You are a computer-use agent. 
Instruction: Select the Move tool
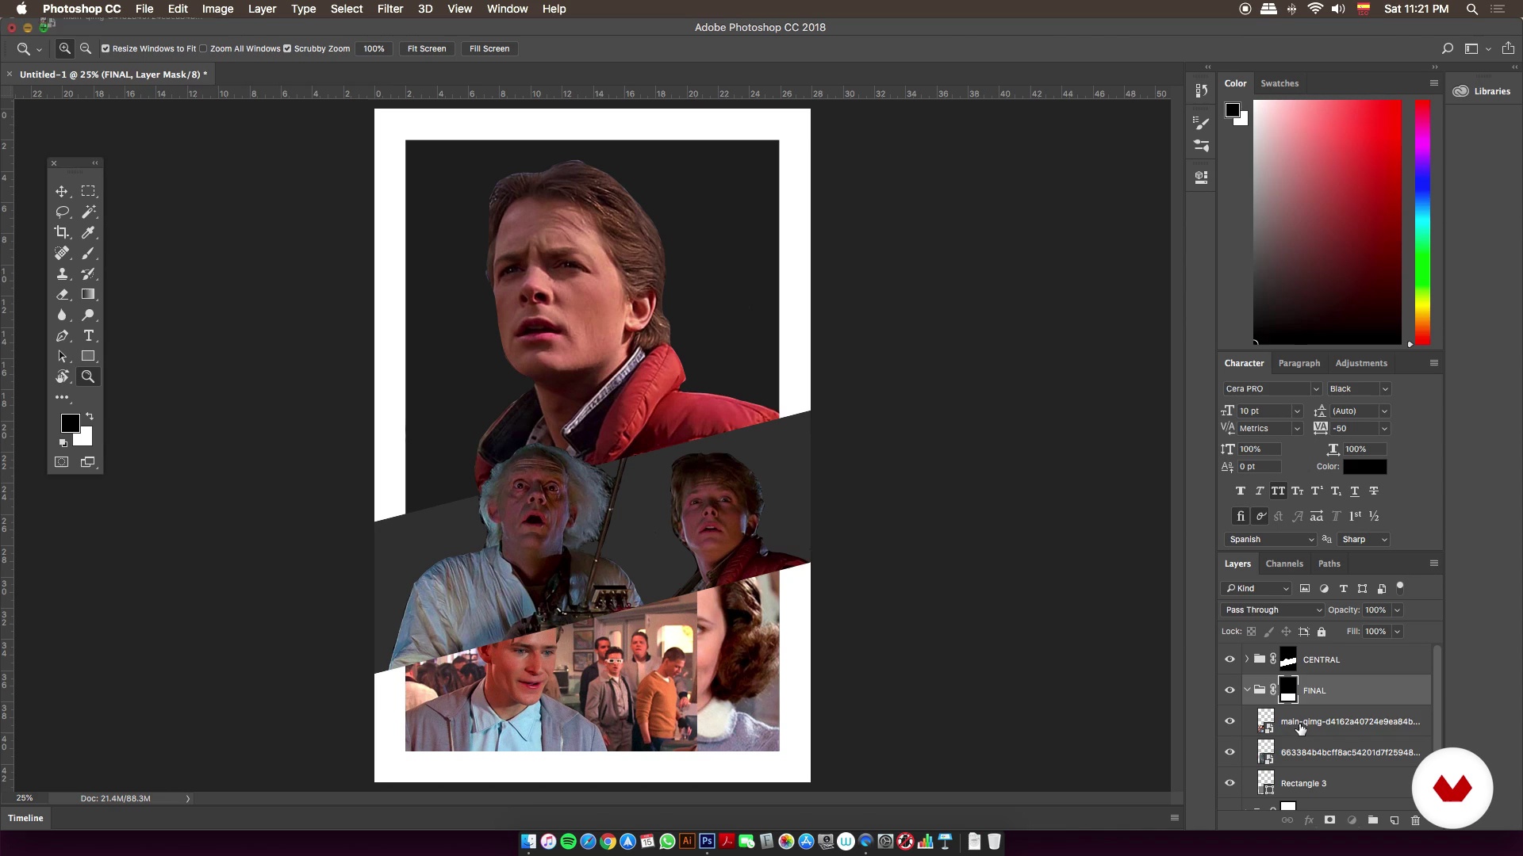61,191
